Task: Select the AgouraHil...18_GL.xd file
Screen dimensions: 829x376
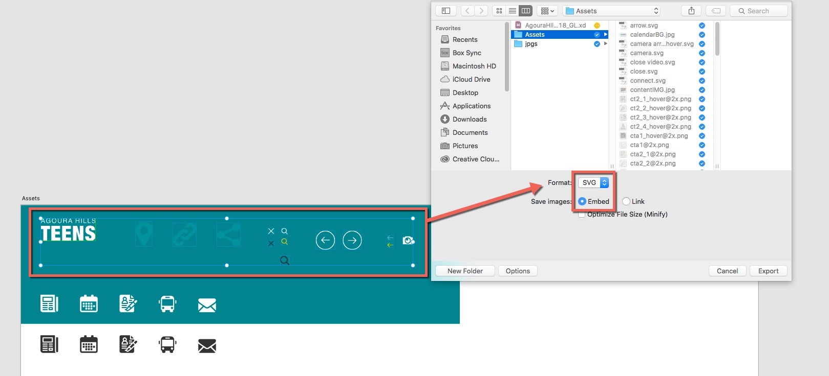Action: click(556, 25)
